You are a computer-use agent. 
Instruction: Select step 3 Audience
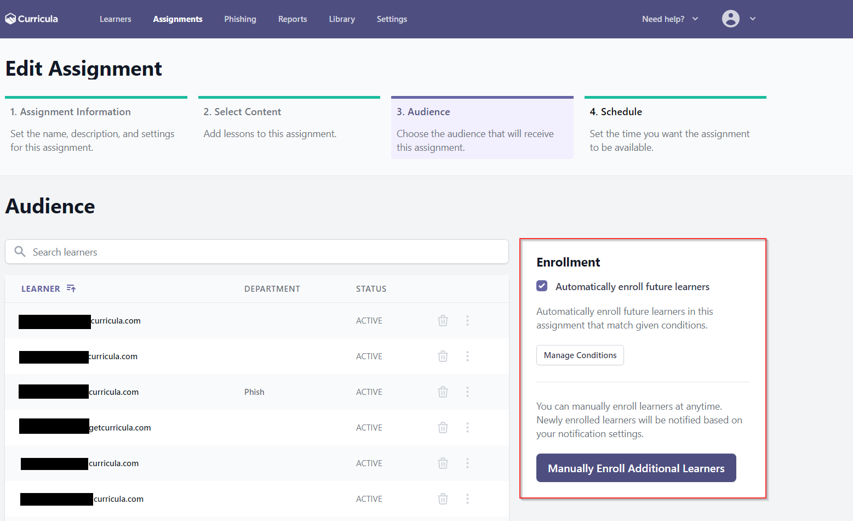tap(482, 128)
